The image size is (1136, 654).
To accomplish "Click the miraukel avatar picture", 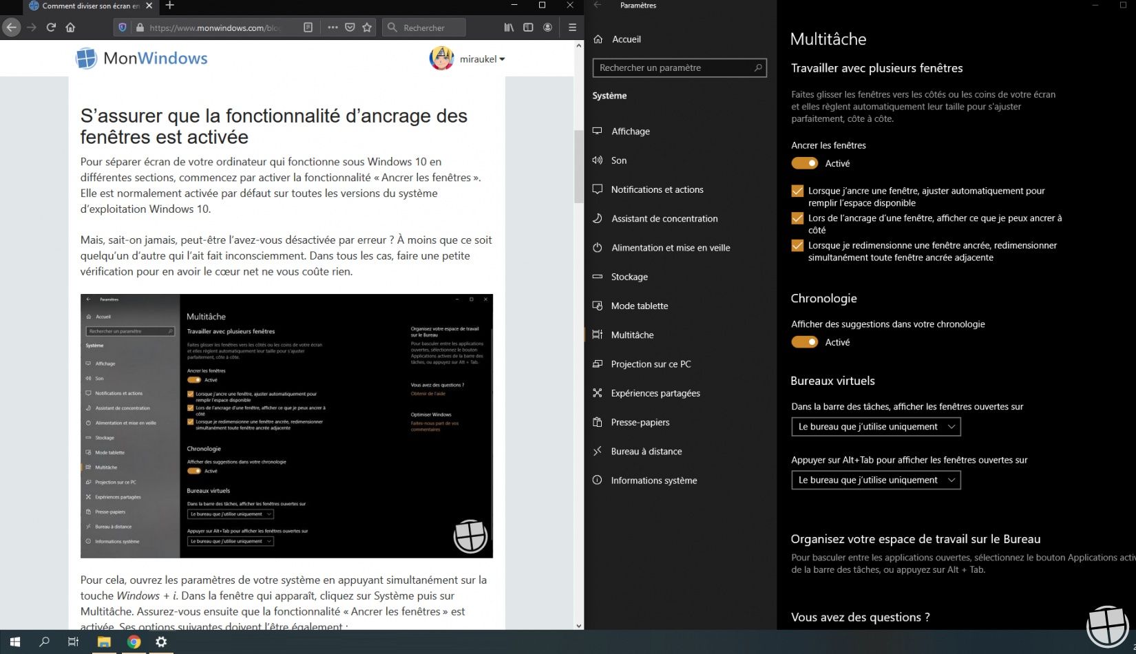I will tap(441, 59).
